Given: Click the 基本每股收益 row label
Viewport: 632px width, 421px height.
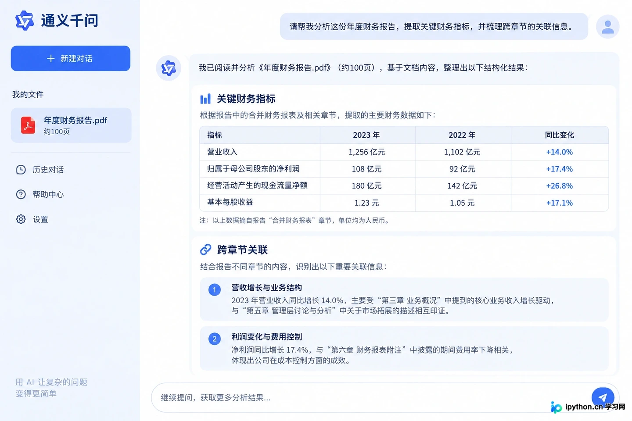Looking at the screenshot, I should coord(230,202).
